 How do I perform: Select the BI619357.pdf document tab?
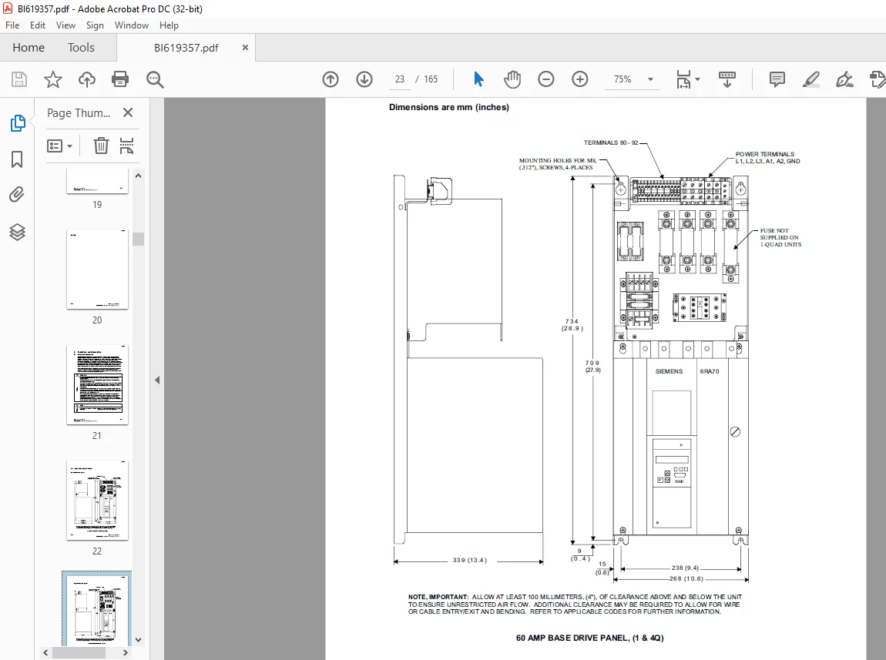click(x=186, y=48)
